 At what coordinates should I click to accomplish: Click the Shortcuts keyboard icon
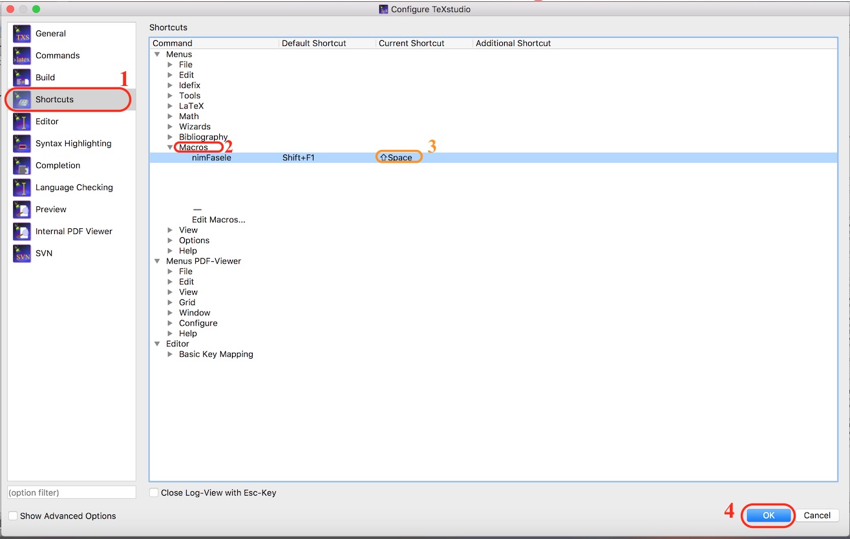point(22,100)
